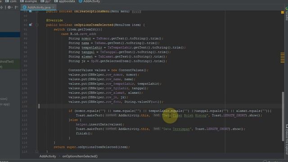Click AddActivity in the bottom editor breadcrumb

[48, 156]
